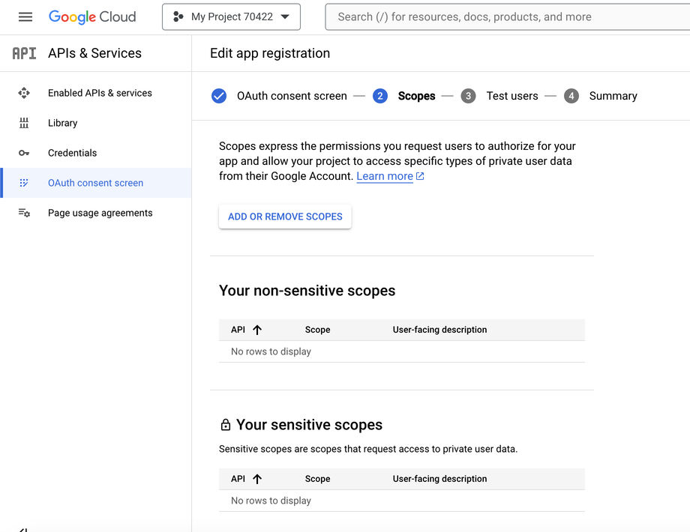690x532 pixels.
Task: Click Scope header in non-sensitive scopes table
Action: coord(318,330)
